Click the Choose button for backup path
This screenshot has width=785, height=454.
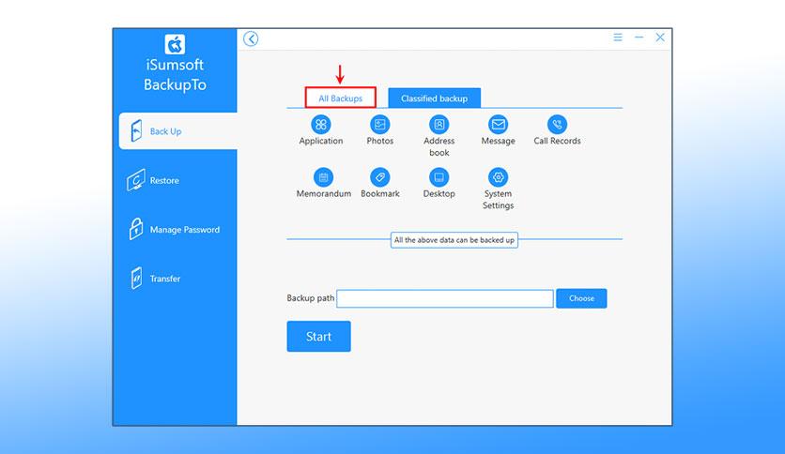click(x=581, y=298)
